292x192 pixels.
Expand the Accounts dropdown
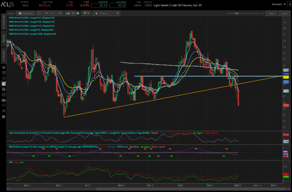point(279,4)
